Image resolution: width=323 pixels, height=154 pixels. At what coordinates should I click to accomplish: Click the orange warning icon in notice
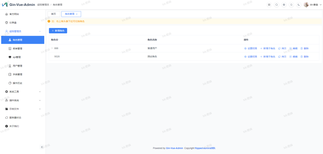49,21
